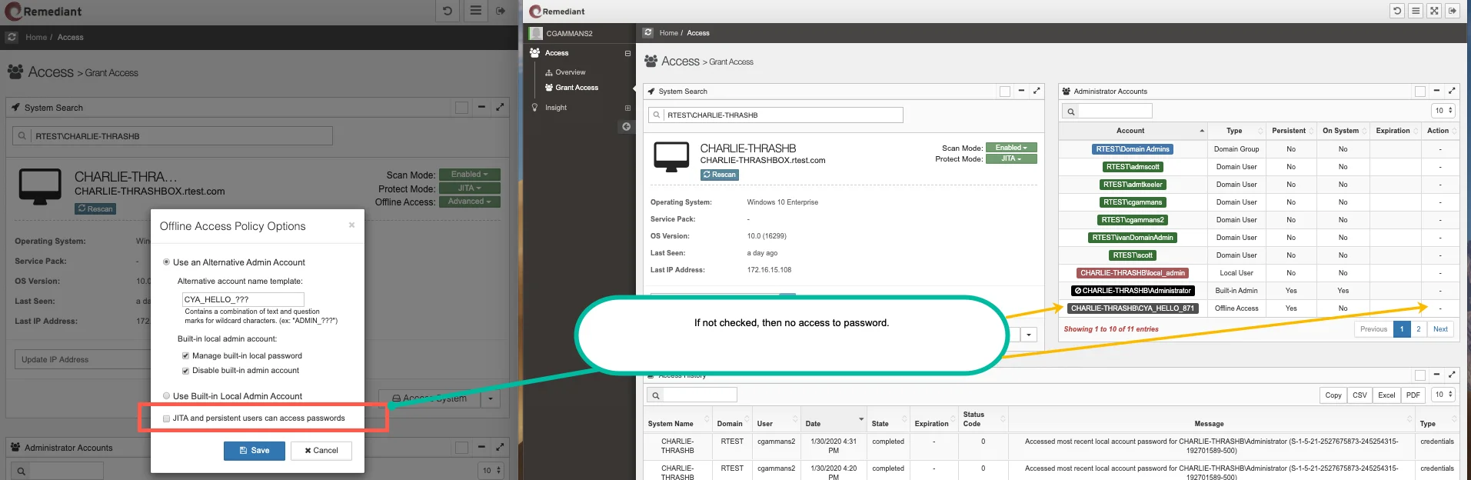Open Offline Access Advanced dropdown in left window
This screenshot has width=1471, height=480.
click(469, 202)
